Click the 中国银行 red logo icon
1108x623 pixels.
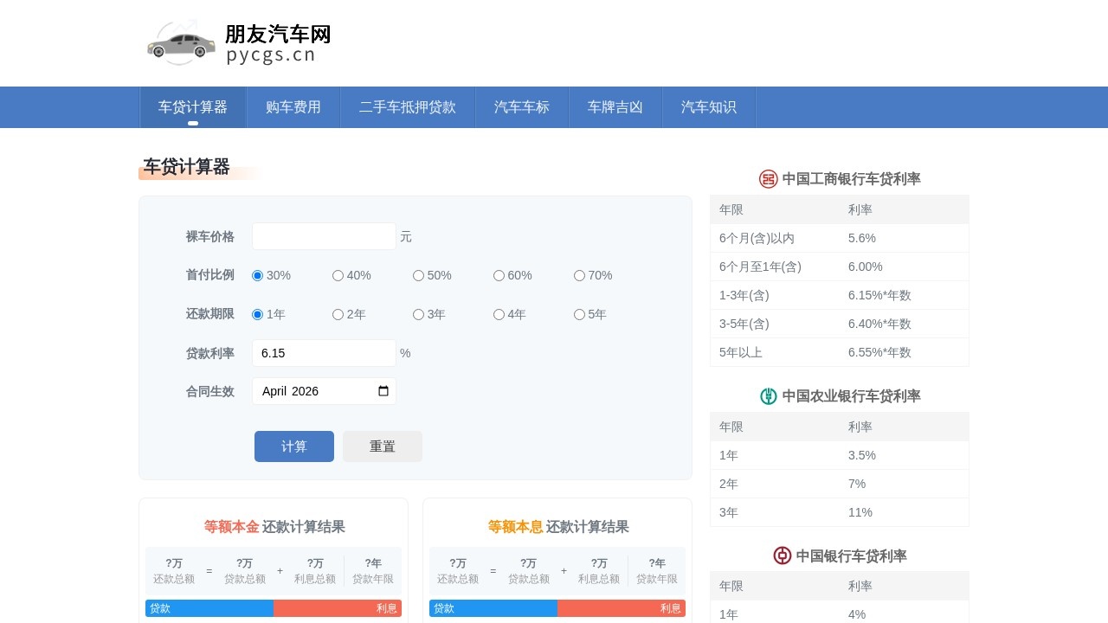pos(782,556)
